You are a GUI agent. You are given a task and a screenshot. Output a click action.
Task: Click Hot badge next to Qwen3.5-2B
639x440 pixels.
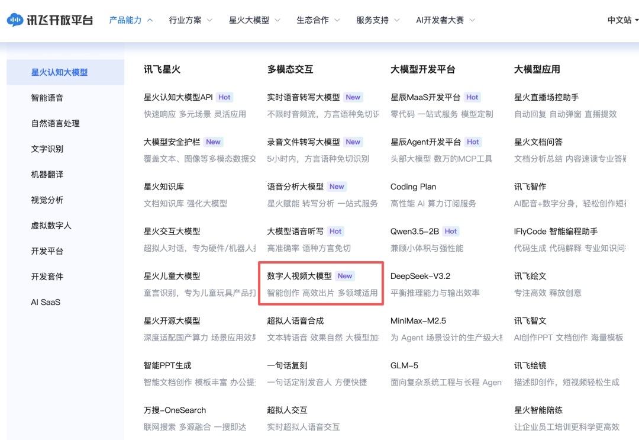click(451, 231)
